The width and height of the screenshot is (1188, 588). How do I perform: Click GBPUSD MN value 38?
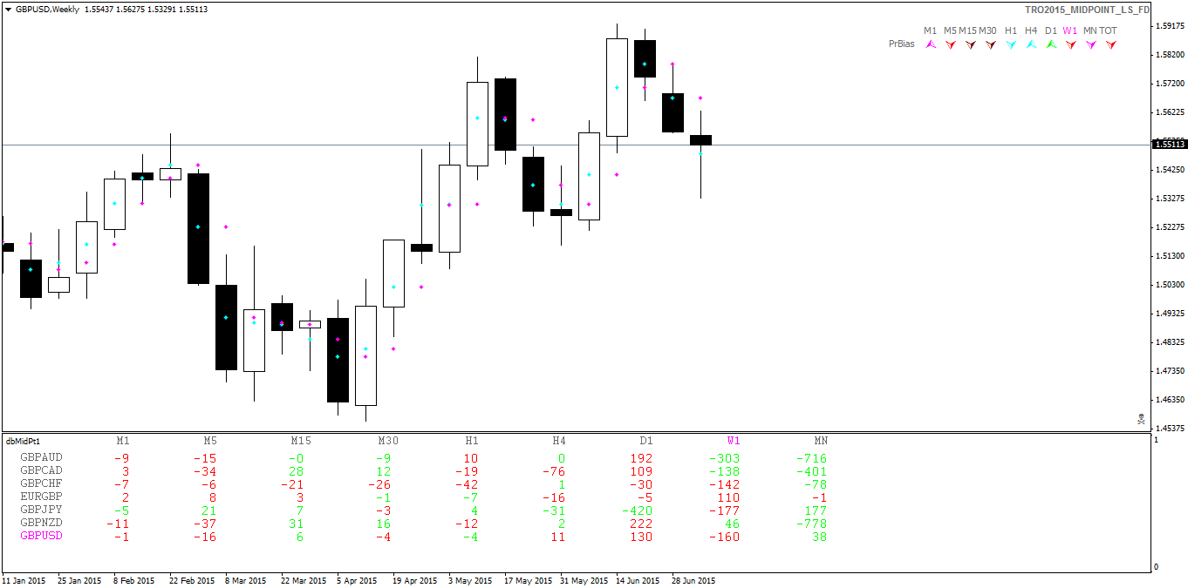(x=819, y=537)
